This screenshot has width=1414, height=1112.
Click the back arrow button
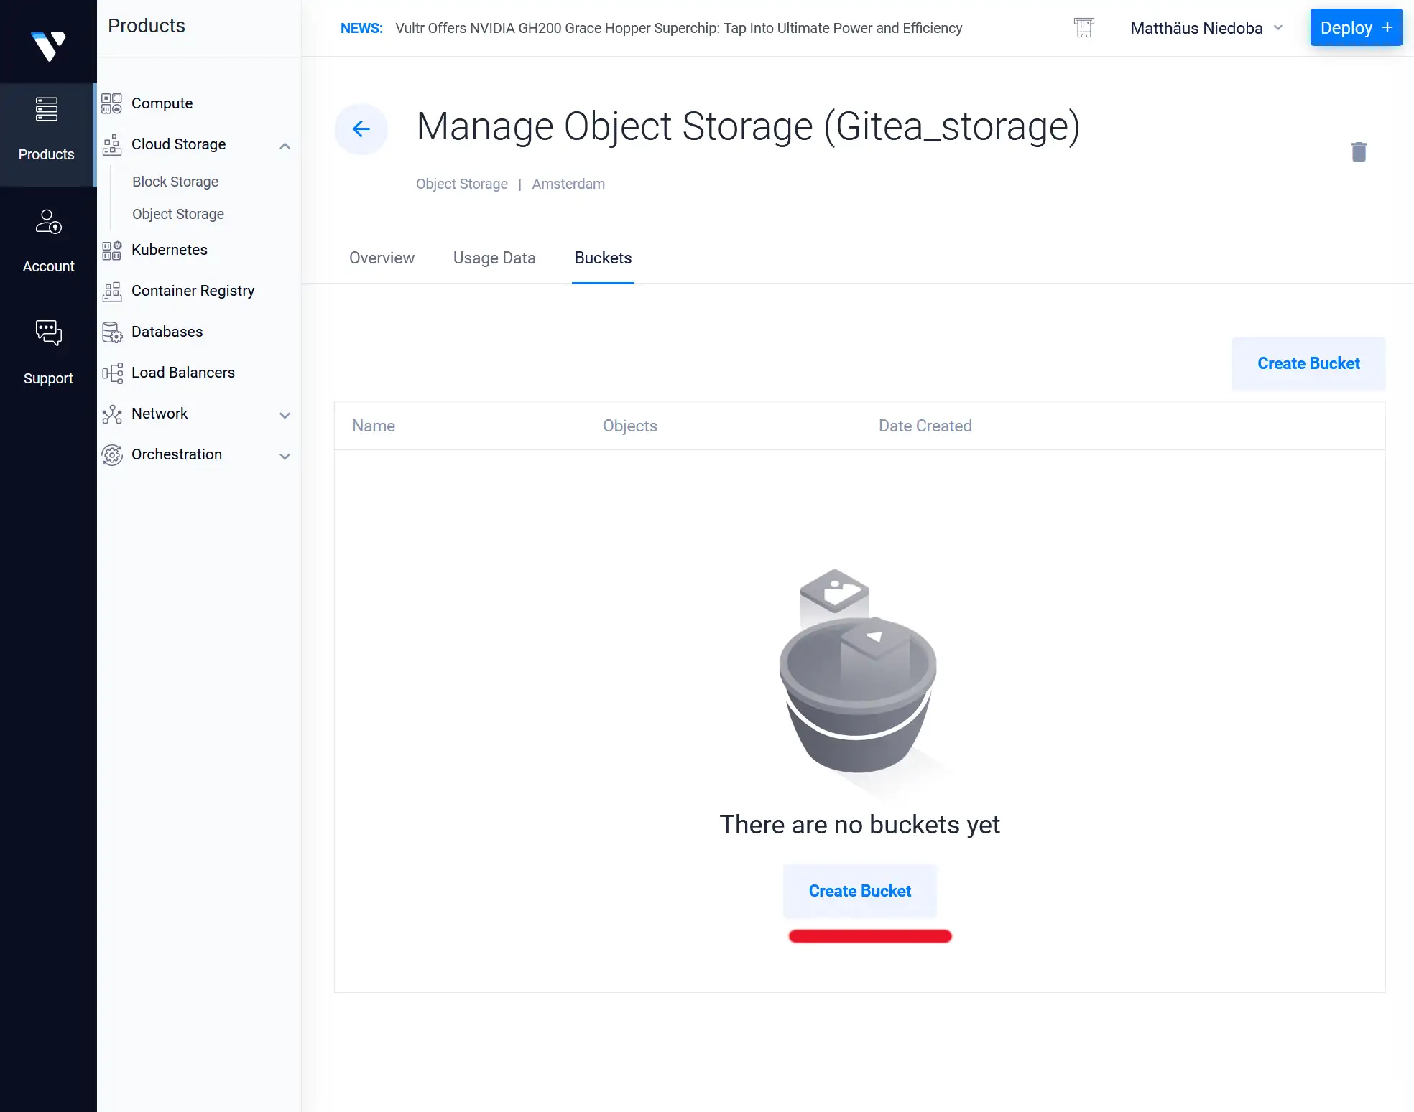point(361,129)
